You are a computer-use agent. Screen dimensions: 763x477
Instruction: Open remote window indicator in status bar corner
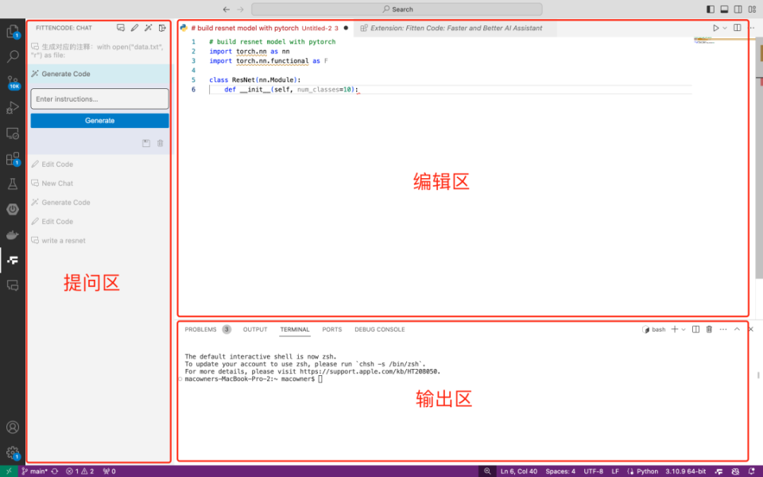[x=9, y=471]
